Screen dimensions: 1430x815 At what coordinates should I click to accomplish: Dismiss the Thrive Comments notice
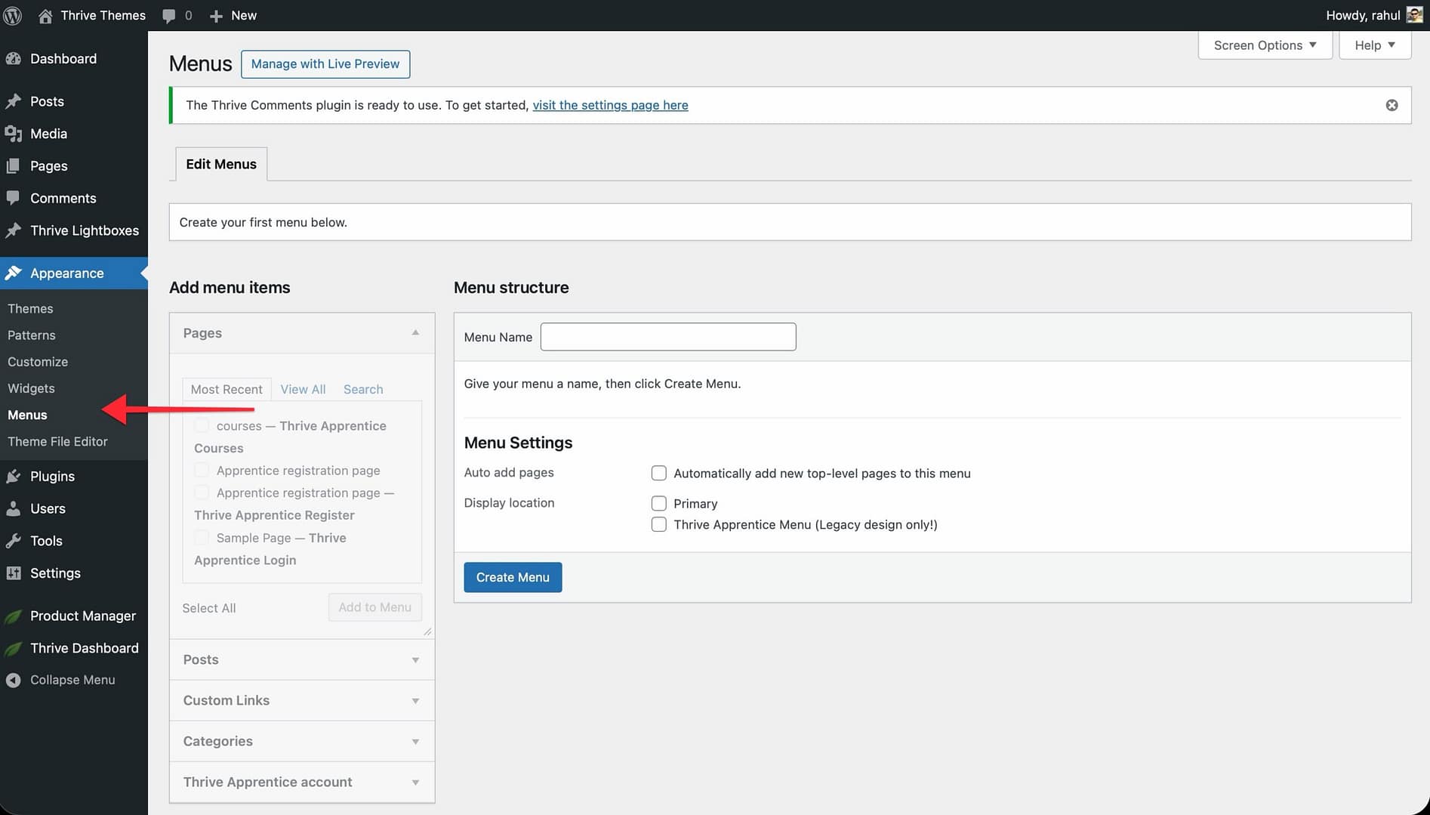coord(1391,105)
